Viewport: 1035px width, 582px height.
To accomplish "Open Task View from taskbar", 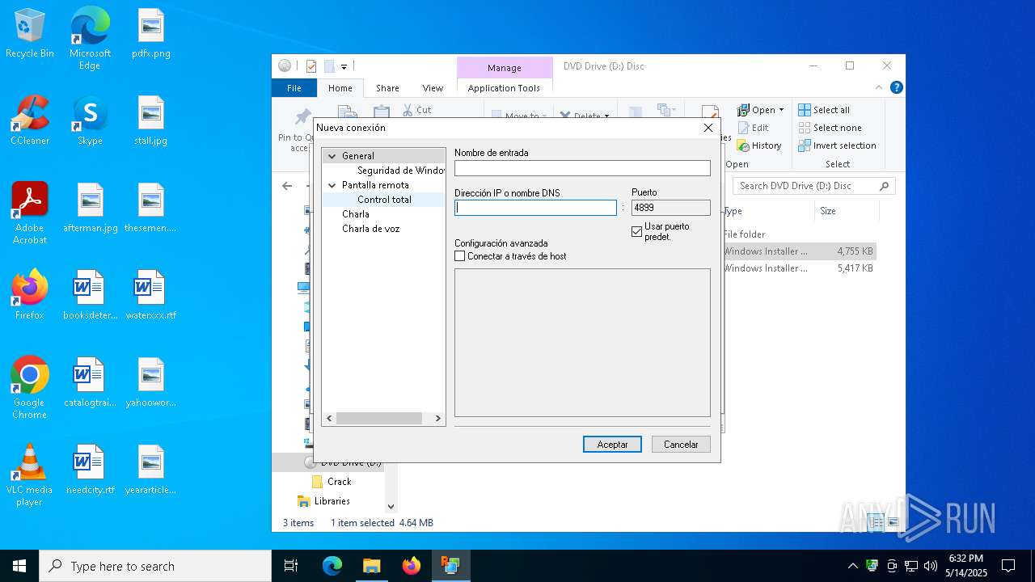I will (x=291, y=566).
